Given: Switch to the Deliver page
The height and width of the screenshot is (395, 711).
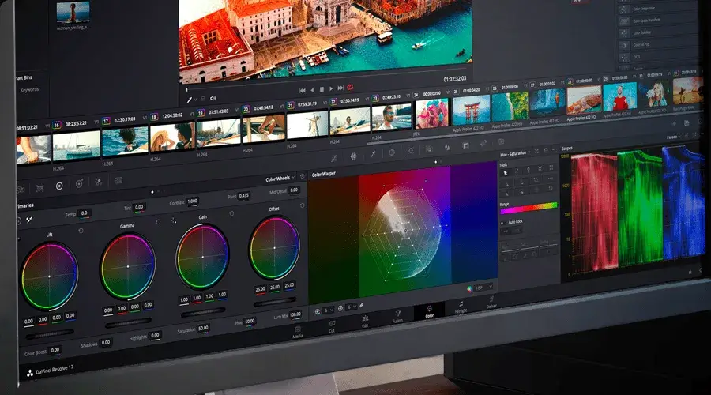Looking at the screenshot, I should 491,302.
